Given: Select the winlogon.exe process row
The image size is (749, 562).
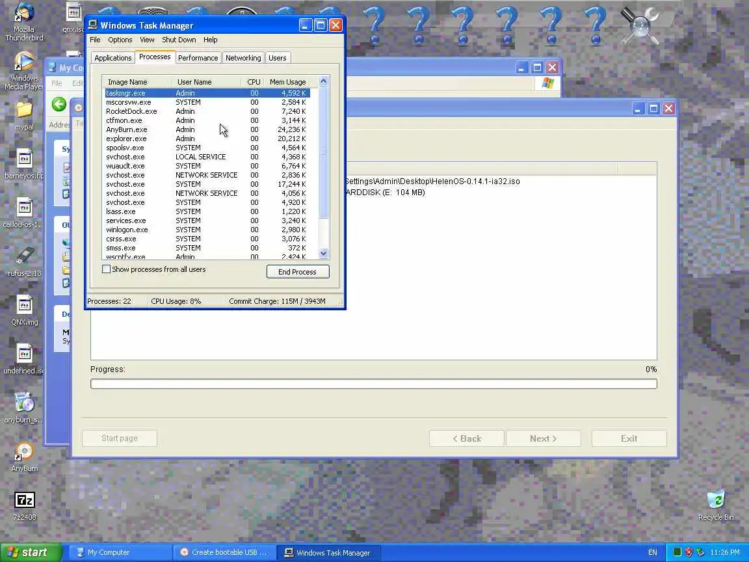Looking at the screenshot, I should pyautogui.click(x=207, y=230).
